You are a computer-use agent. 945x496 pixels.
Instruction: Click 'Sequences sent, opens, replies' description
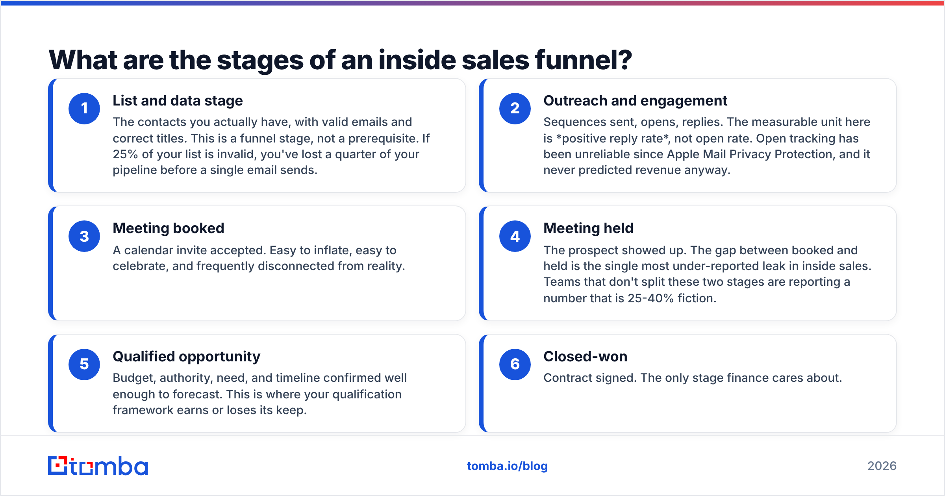[707, 146]
